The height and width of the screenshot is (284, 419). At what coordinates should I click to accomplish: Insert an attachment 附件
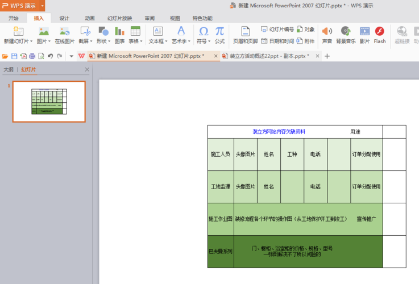[305, 41]
